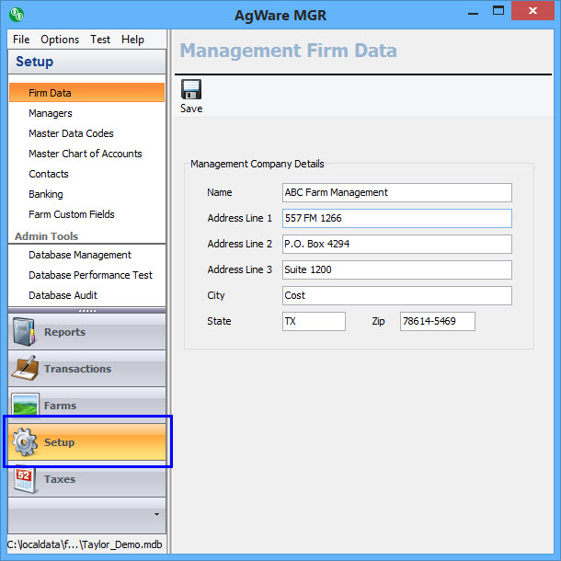The height and width of the screenshot is (561, 561).
Task: Select Managers in the Setup list
Action: 51,113
